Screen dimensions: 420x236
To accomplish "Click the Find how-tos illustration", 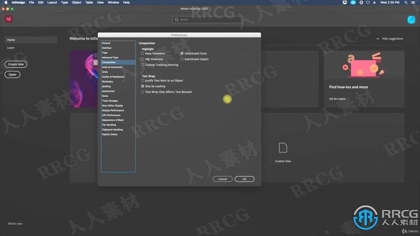I will (364, 65).
